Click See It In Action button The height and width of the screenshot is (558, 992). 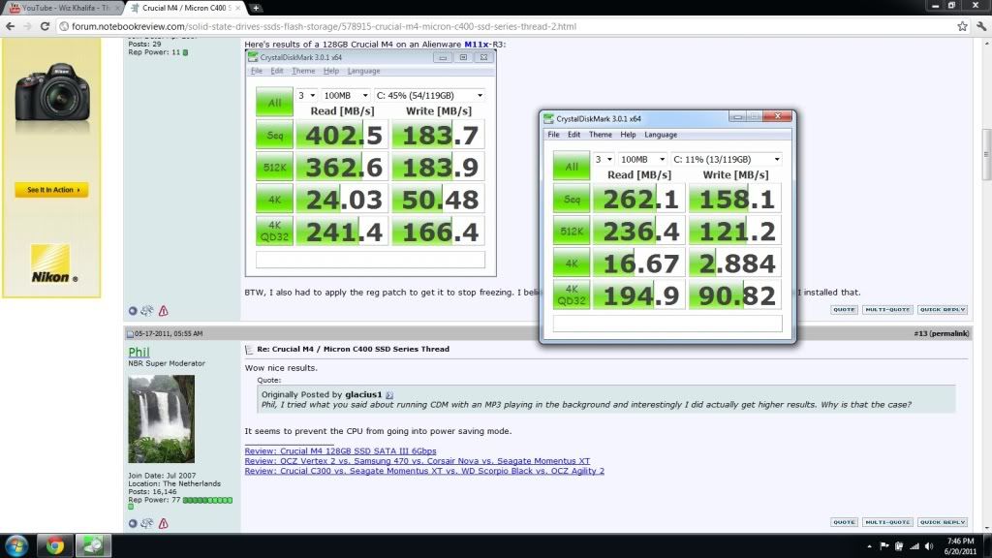coord(52,190)
